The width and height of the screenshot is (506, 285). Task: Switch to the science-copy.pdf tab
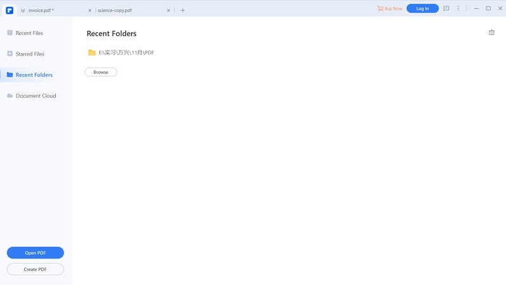point(115,10)
